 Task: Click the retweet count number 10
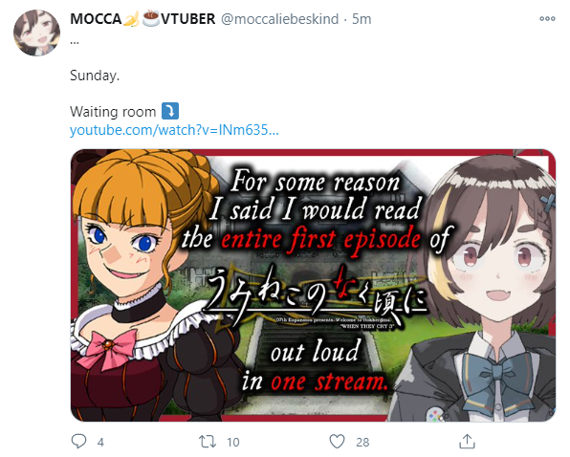tap(233, 442)
